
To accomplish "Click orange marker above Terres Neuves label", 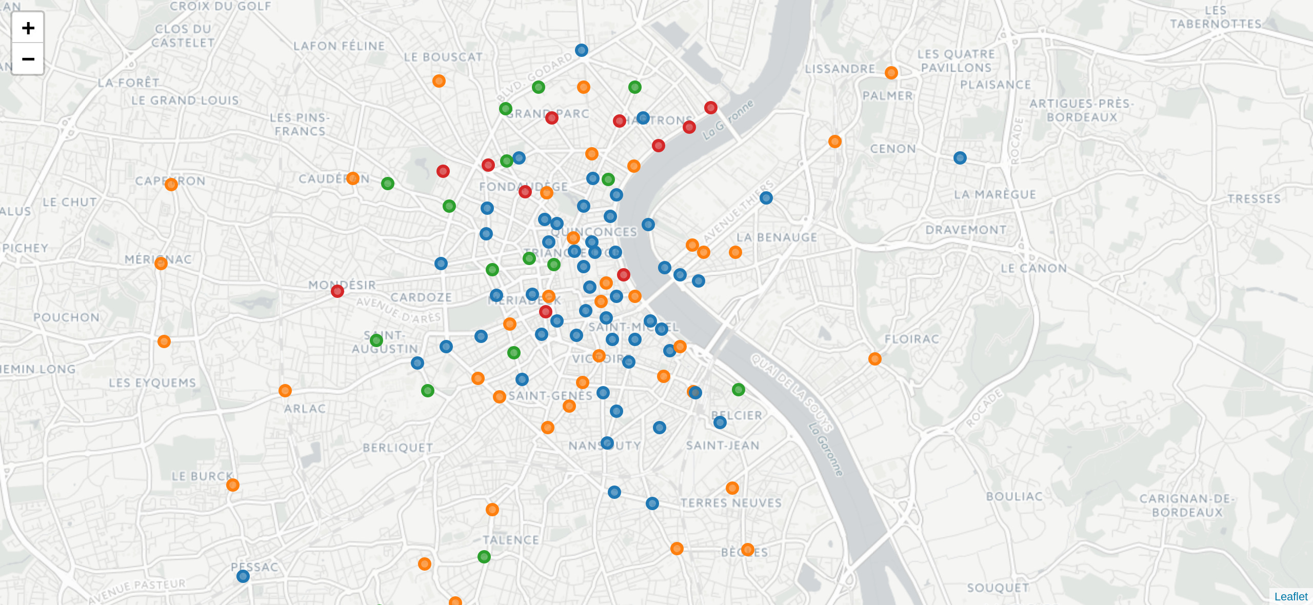I will (x=732, y=488).
